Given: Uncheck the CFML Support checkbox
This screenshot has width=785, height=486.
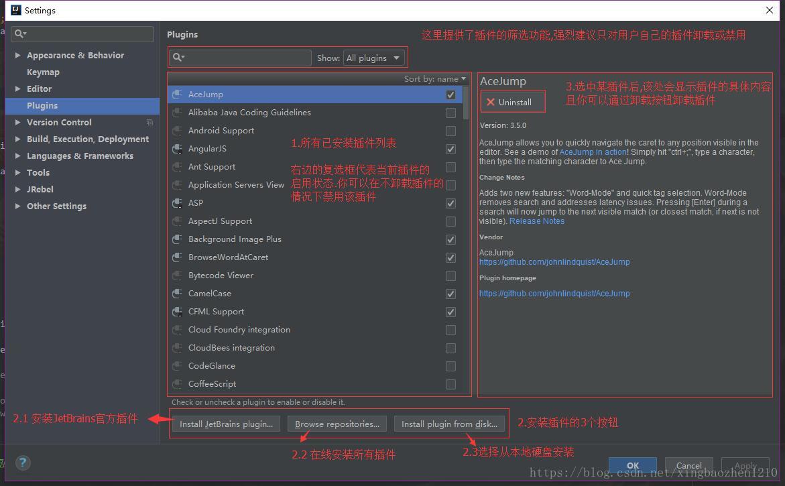Looking at the screenshot, I should 450,312.
